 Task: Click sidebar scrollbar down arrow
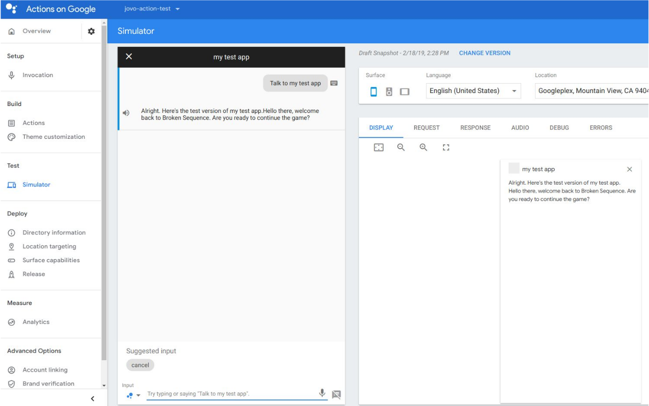[104, 386]
